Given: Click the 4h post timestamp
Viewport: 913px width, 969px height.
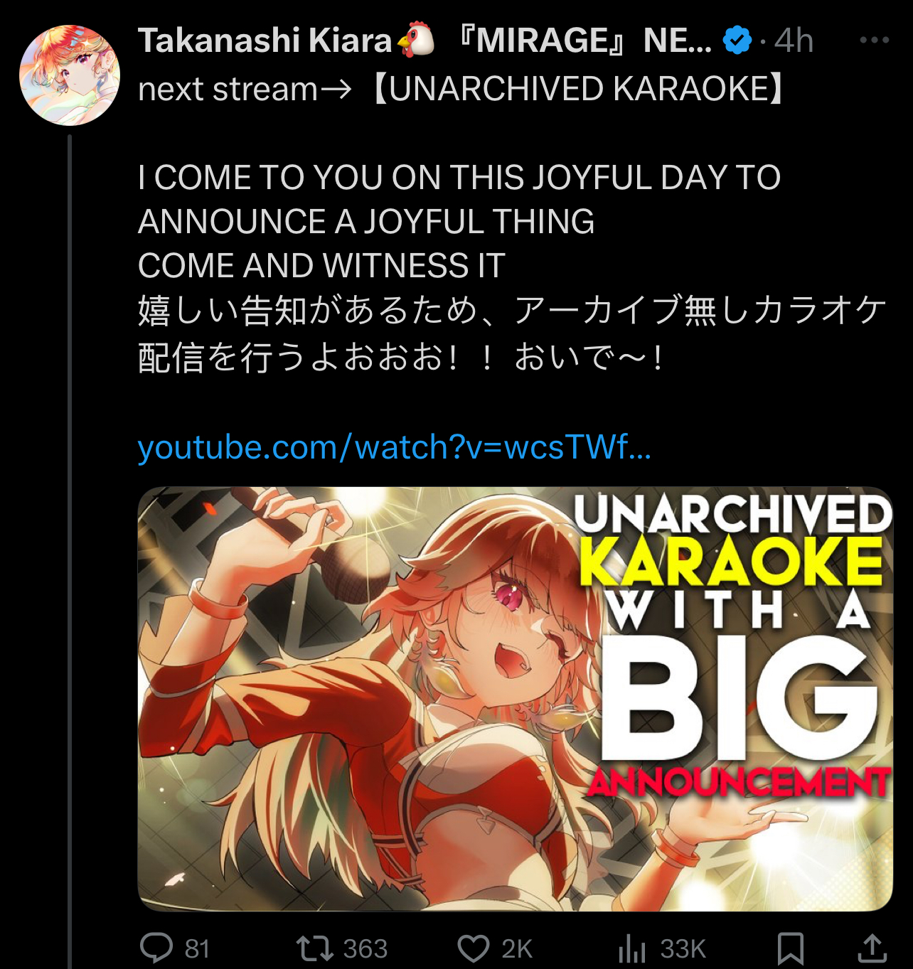Looking at the screenshot, I should coord(794,41).
